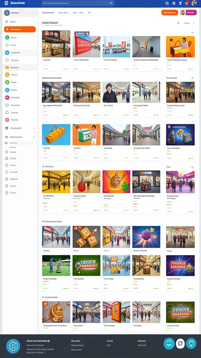Click the magenta profile button with avatar
The image size is (201, 358).
tap(188, 13)
